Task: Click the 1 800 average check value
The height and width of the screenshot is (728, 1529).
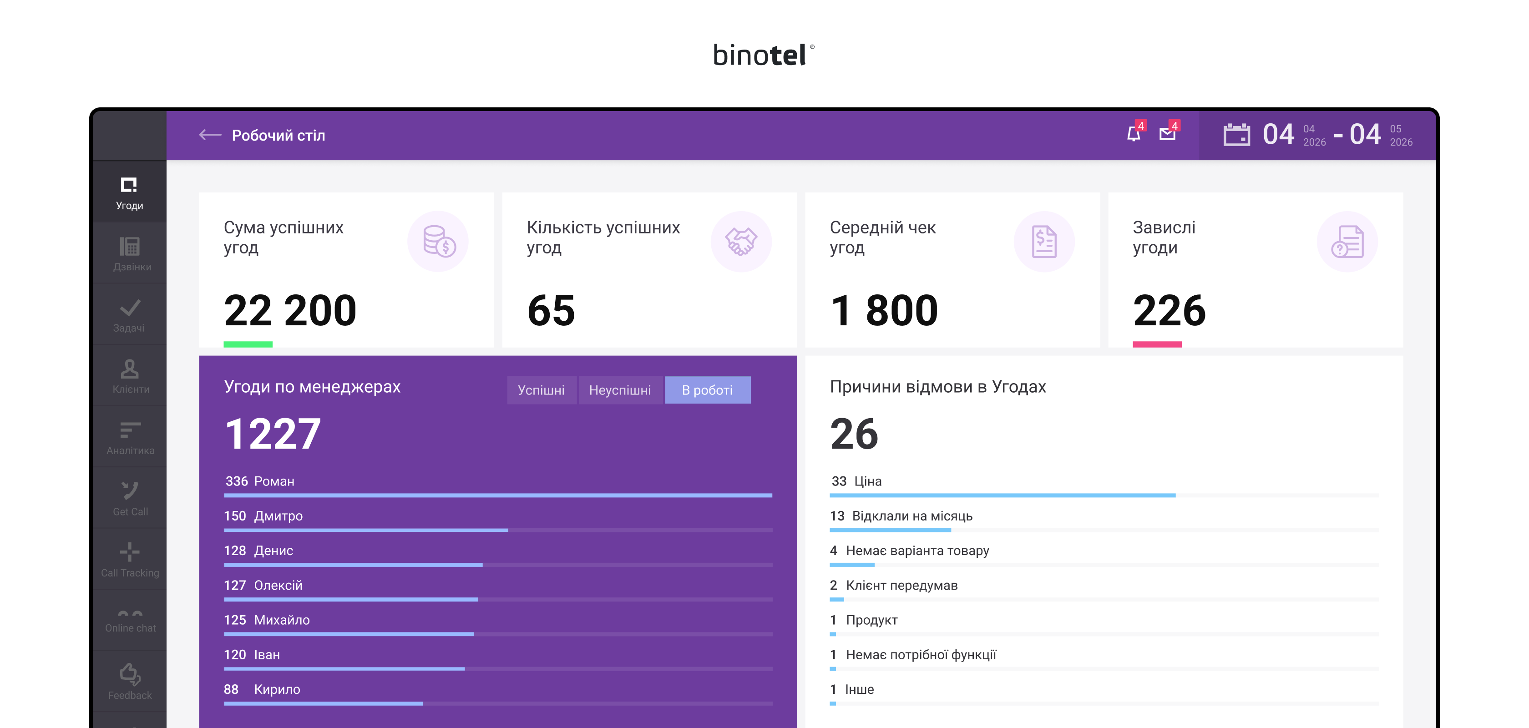Action: pyautogui.click(x=884, y=310)
